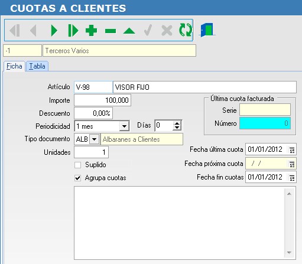Delete record with green minus icon

111,31
